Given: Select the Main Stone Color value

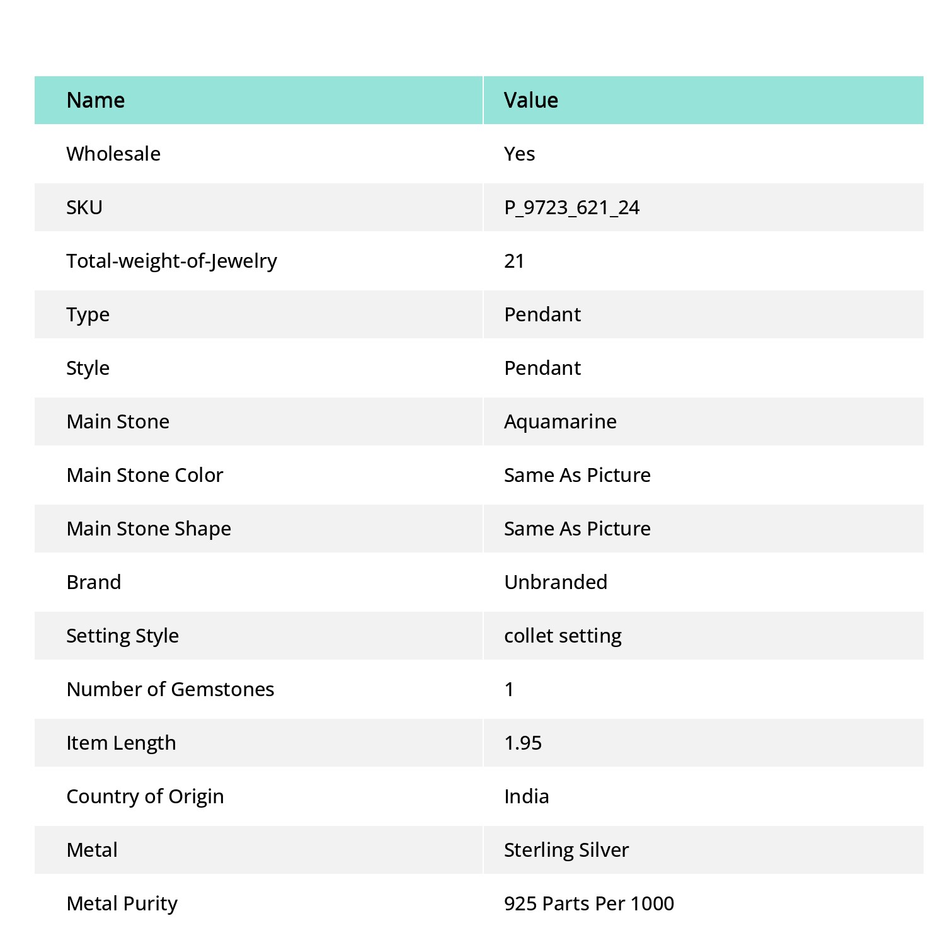Looking at the screenshot, I should [577, 475].
